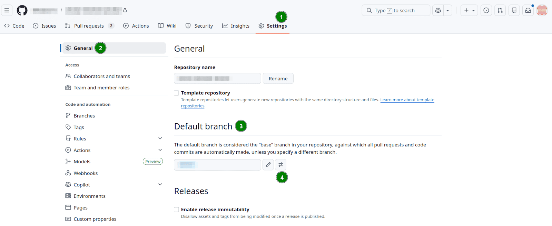Click pencil icon to rename default branch
The width and height of the screenshot is (552, 226).
click(x=268, y=165)
